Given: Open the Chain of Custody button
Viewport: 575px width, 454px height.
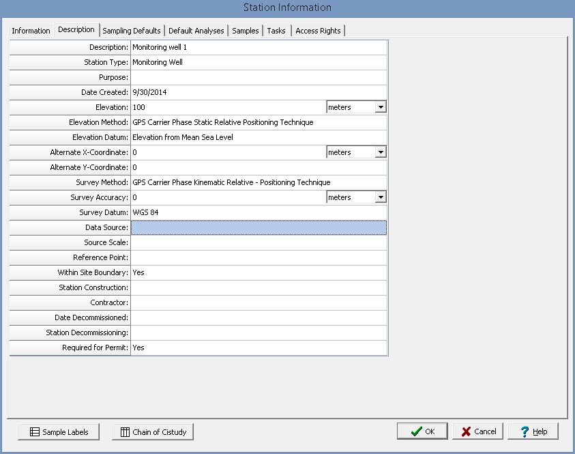Looking at the screenshot, I should tap(153, 431).
